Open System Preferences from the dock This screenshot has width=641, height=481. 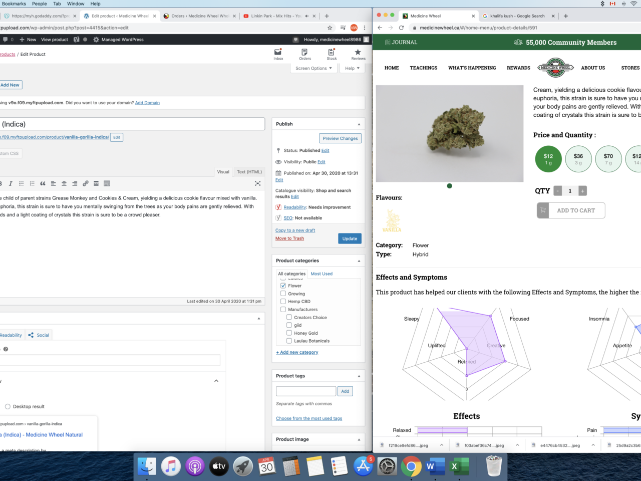pyautogui.click(x=387, y=466)
